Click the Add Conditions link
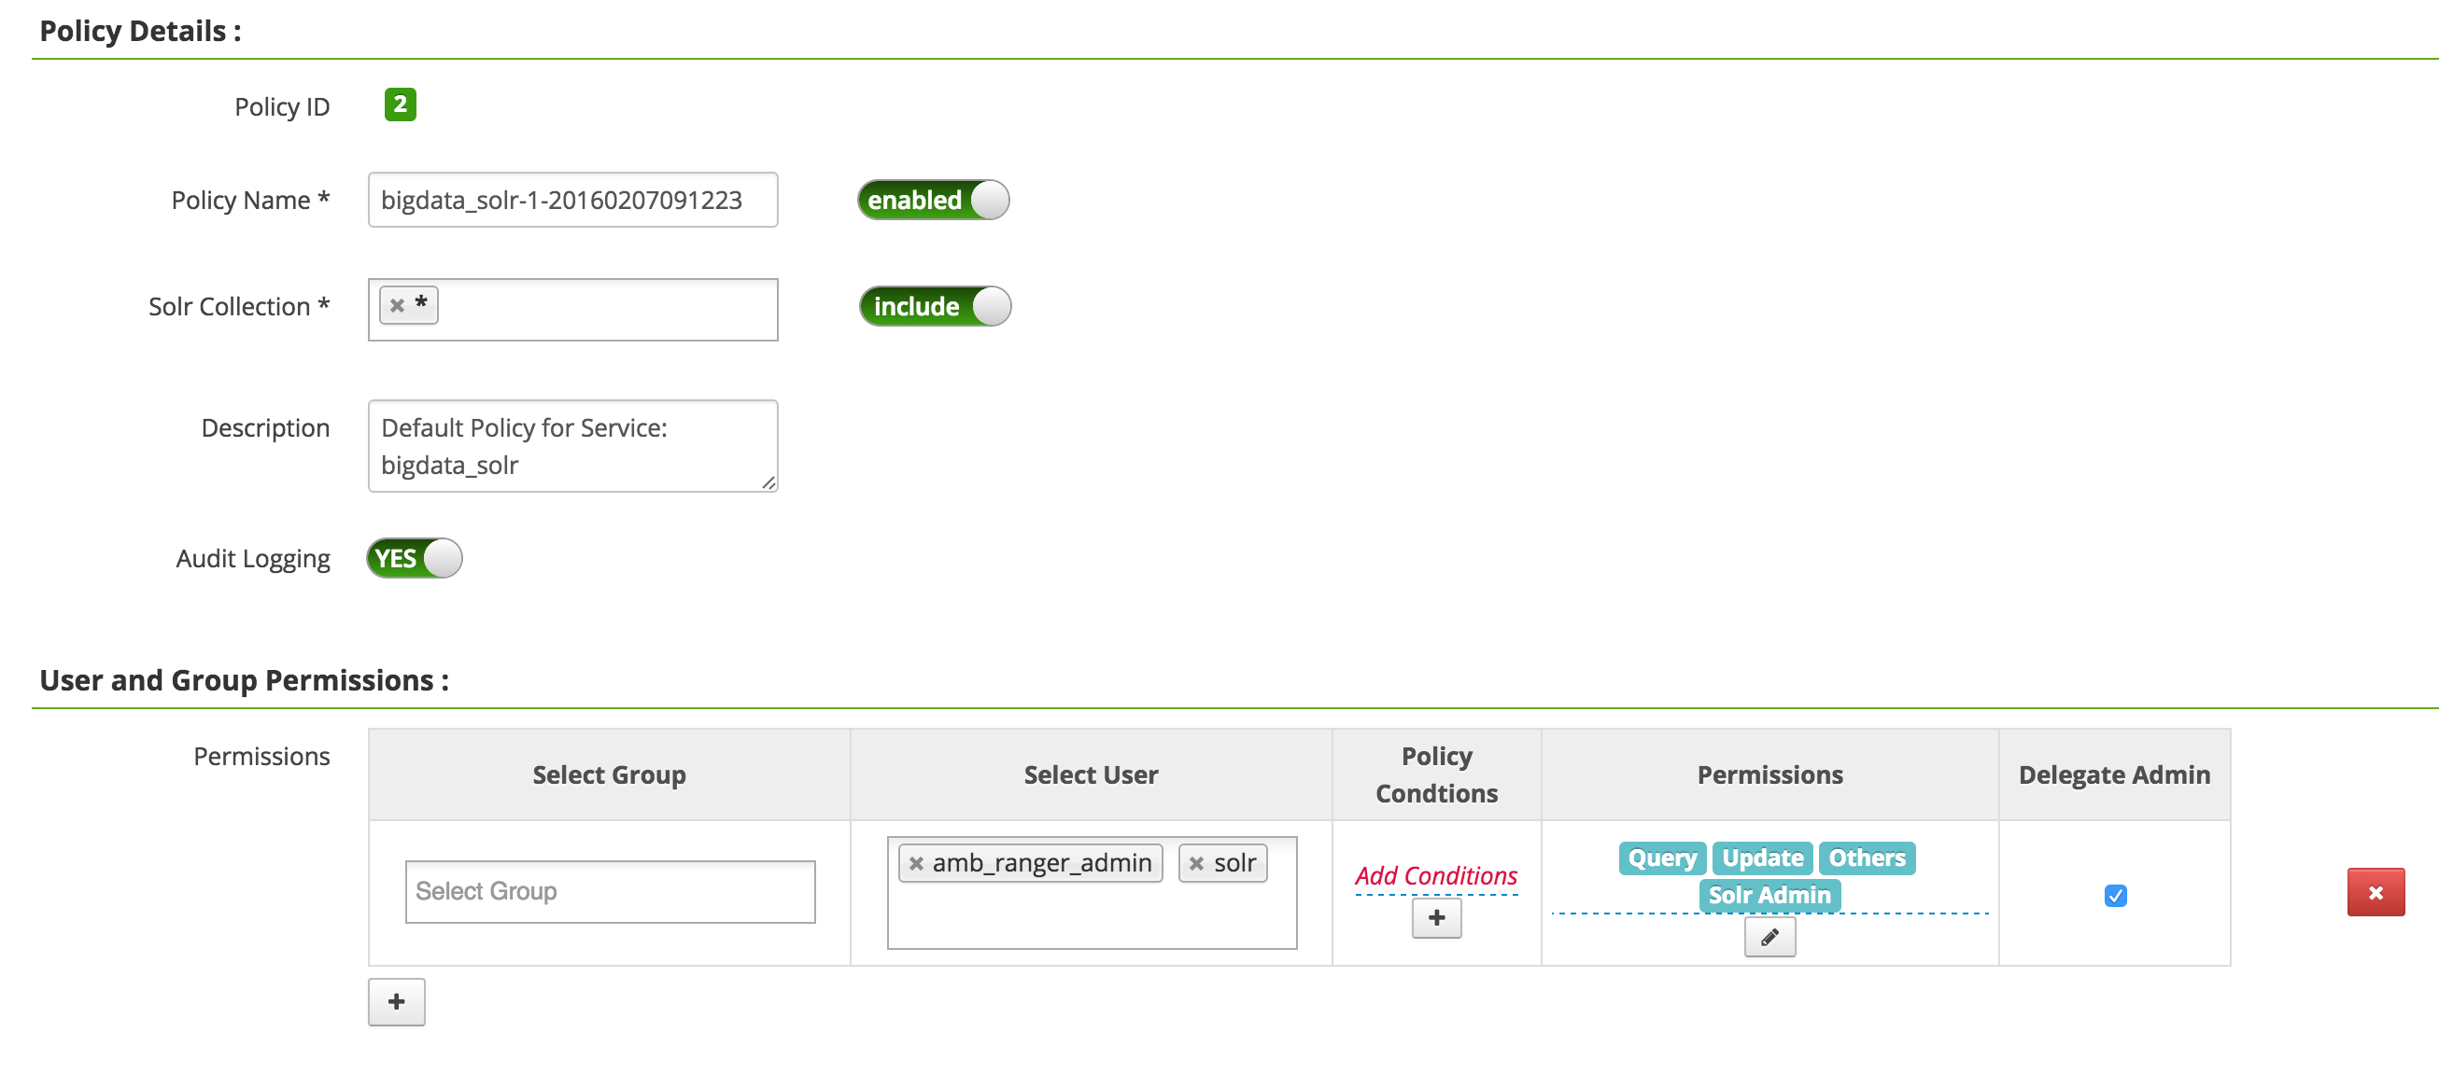Screen dimensions: 2439x1088 pyautogui.click(x=1435, y=876)
